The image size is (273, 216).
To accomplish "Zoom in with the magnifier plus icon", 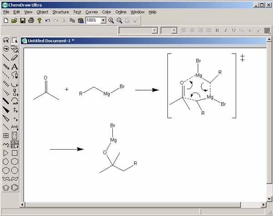I will point(111,20).
